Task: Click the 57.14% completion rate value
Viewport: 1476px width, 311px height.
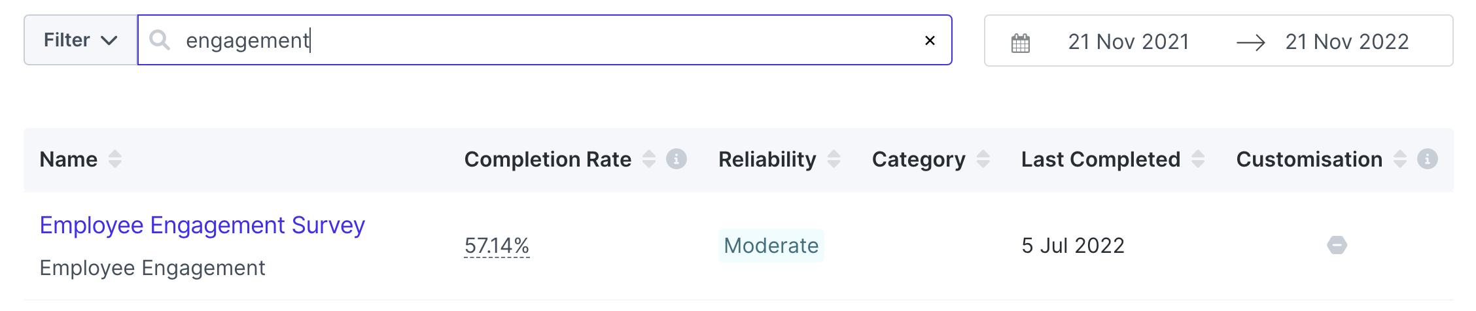Action: 497,246
